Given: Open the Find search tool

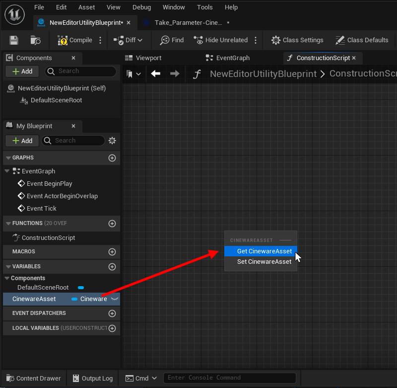Looking at the screenshot, I should (172, 40).
